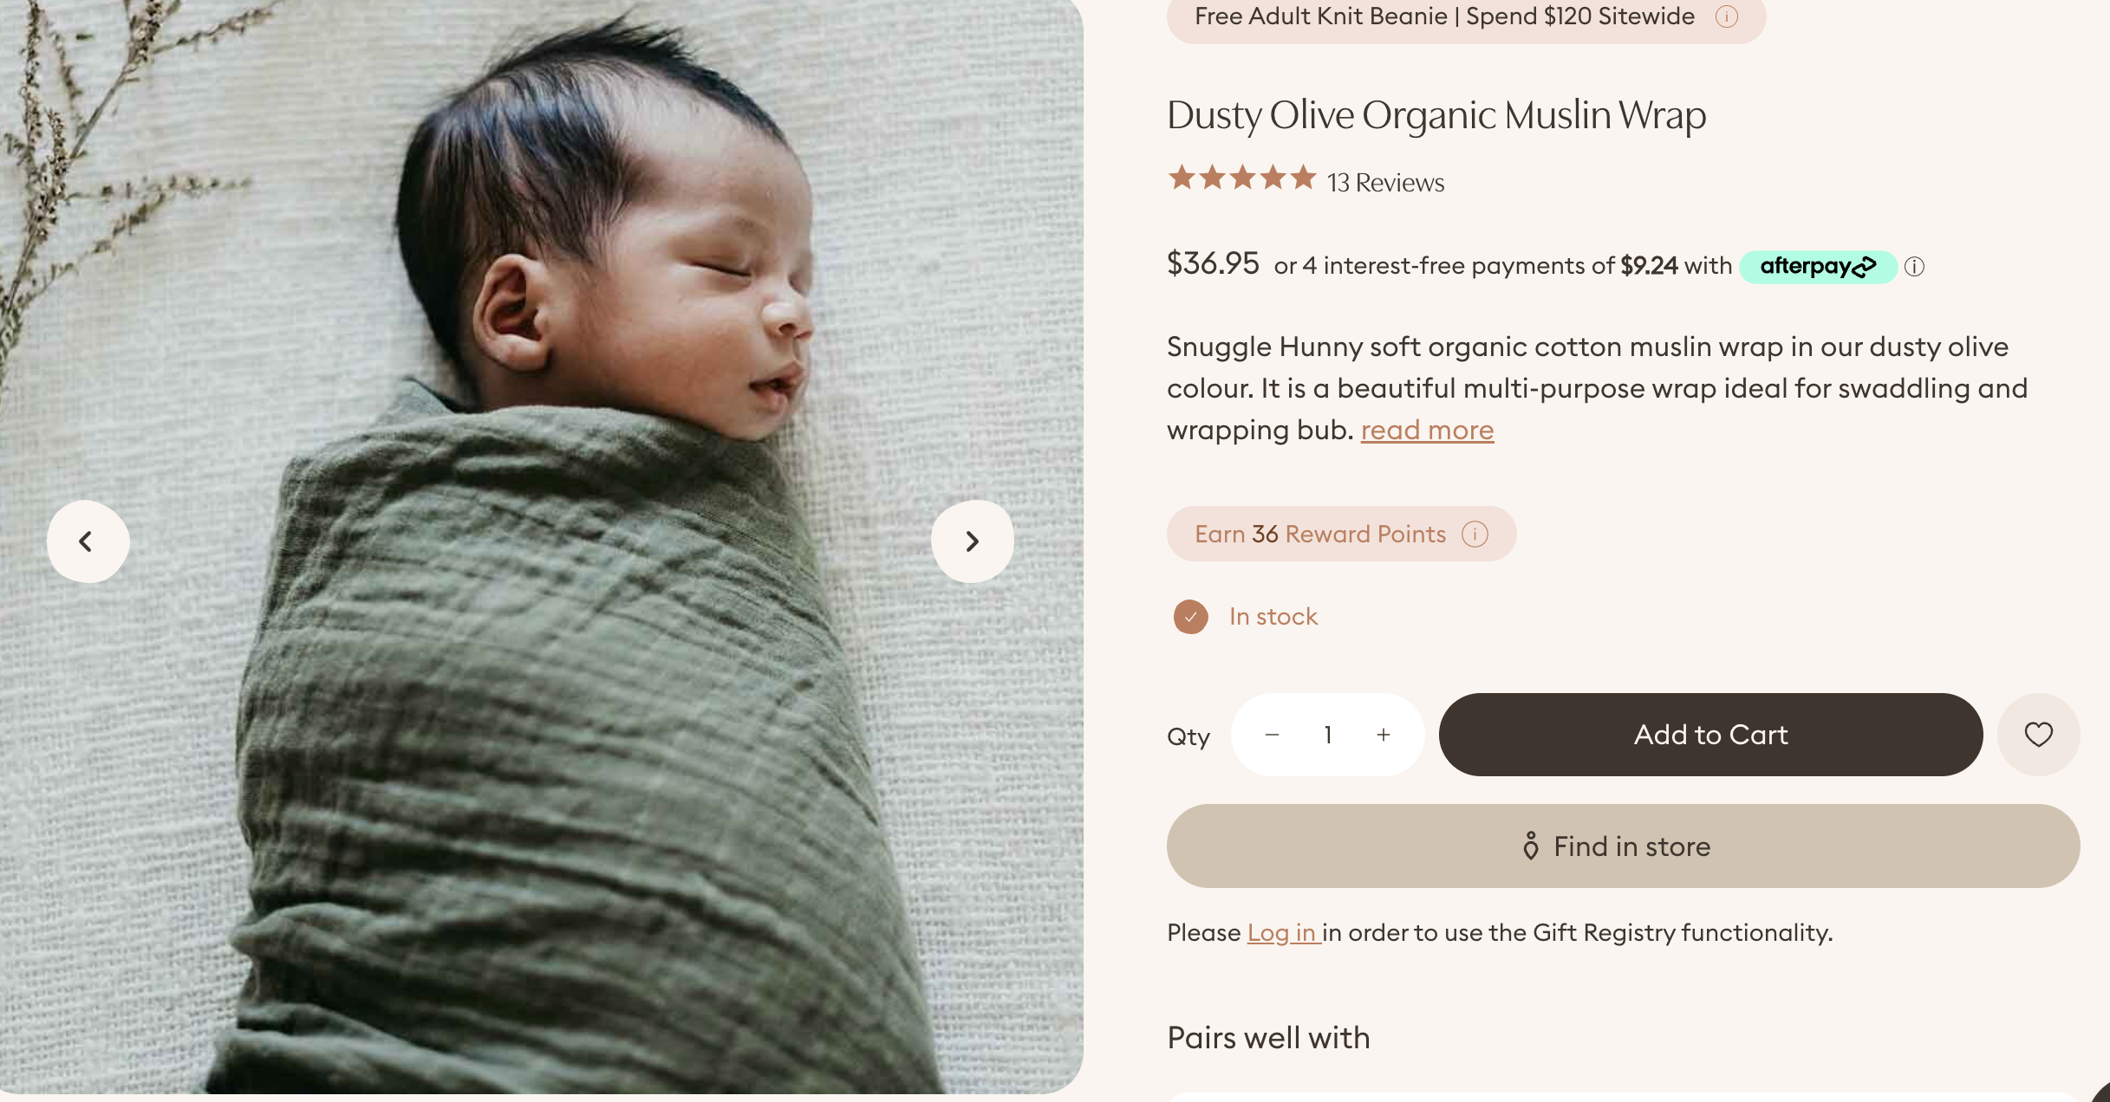The height and width of the screenshot is (1102, 2110).
Task: Click the Afterpay logo badge
Action: [1818, 266]
